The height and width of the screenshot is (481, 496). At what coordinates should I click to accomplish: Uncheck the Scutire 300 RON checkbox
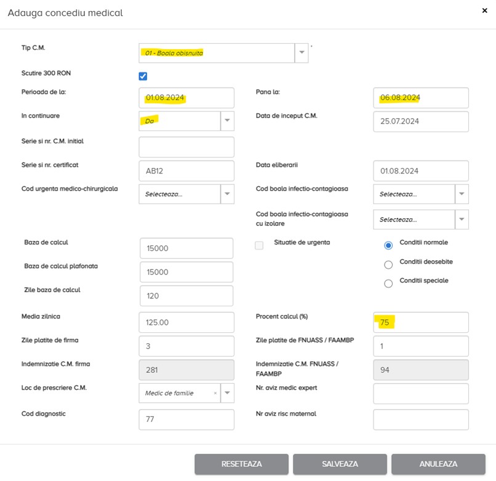tap(143, 76)
